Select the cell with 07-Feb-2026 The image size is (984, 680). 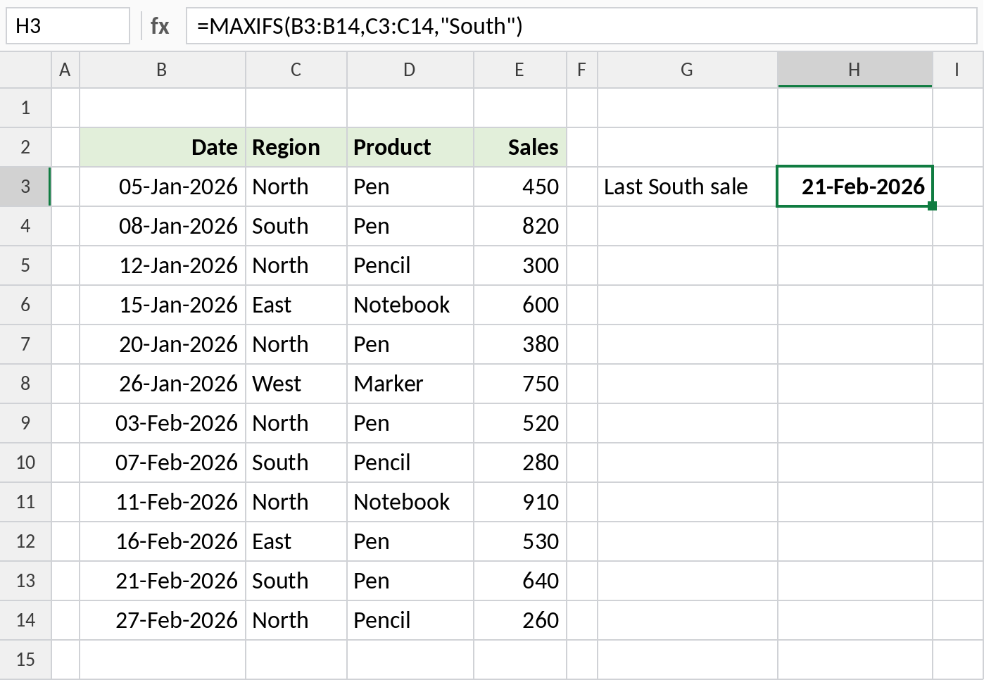163,462
